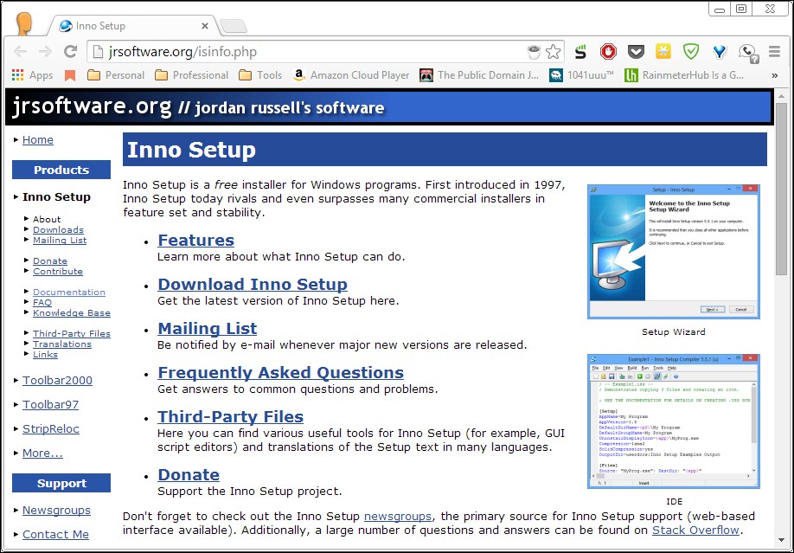Click the Setup Wizard screenshot thumbnail
794x553 pixels.
point(673,252)
